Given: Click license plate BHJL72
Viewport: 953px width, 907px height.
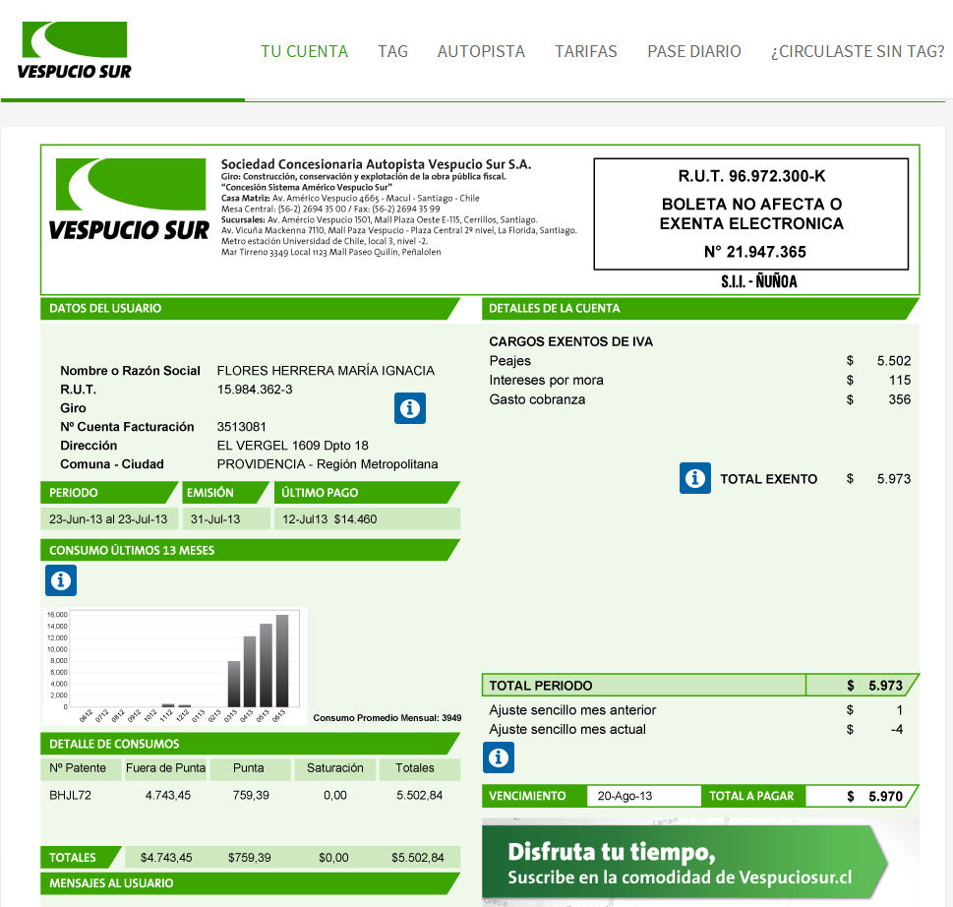Looking at the screenshot, I should click(x=70, y=795).
